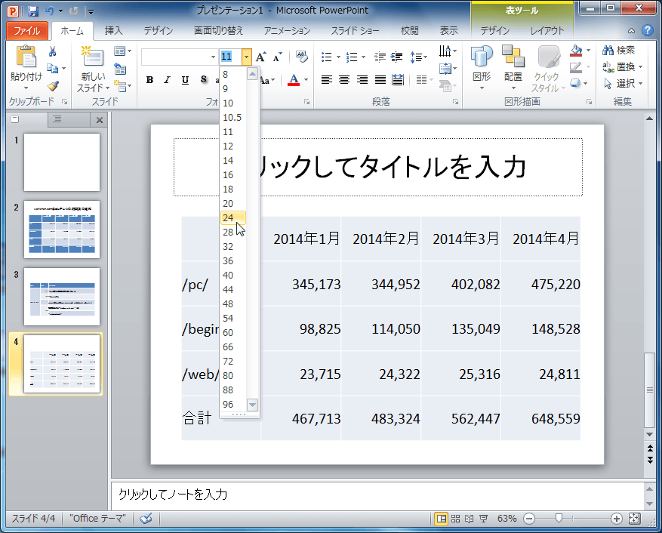Click zoom out minus button
The image size is (662, 533).
click(x=529, y=519)
